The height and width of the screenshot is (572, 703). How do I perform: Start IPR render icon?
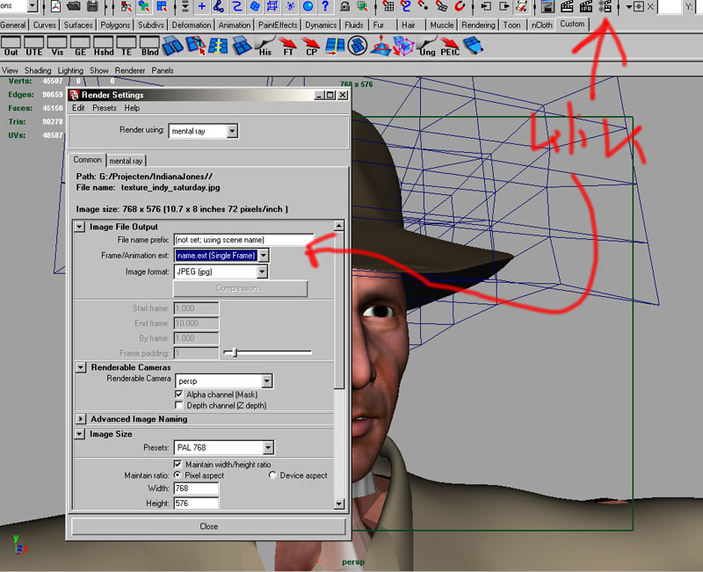(585, 6)
